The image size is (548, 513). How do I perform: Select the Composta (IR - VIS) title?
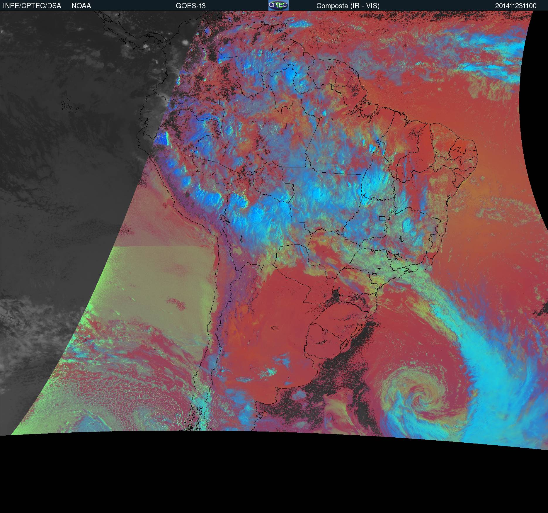tap(348, 6)
